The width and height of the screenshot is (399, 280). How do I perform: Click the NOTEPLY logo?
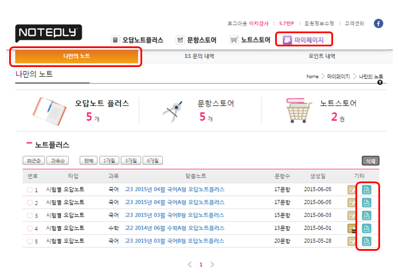(x=49, y=33)
